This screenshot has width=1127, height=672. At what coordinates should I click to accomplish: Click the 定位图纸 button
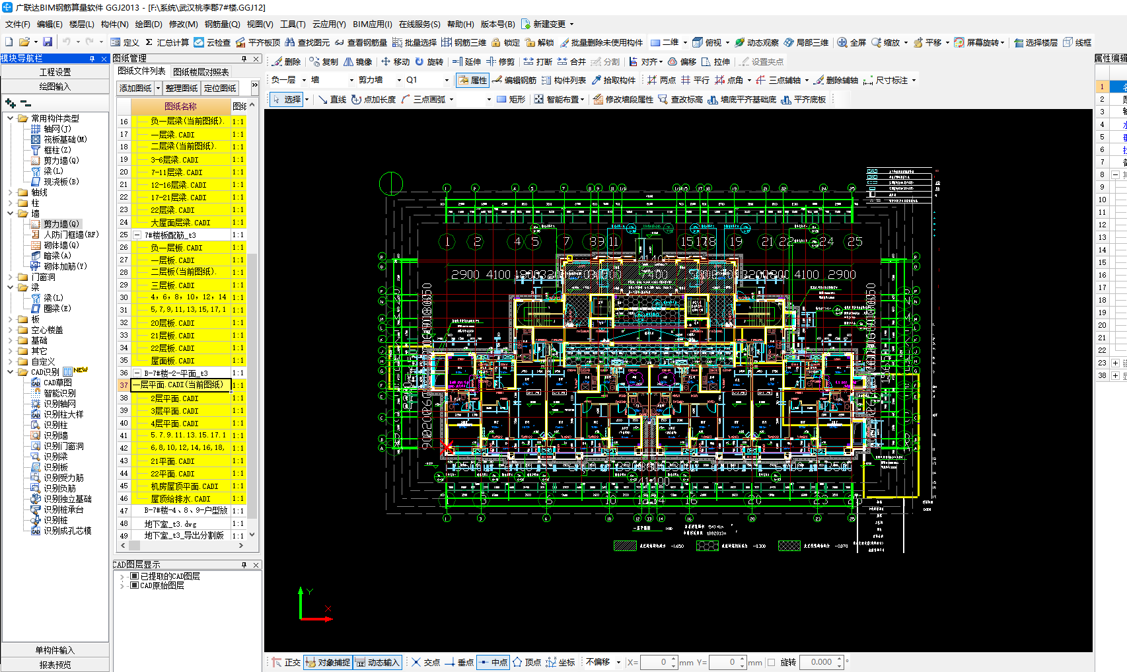coord(220,88)
